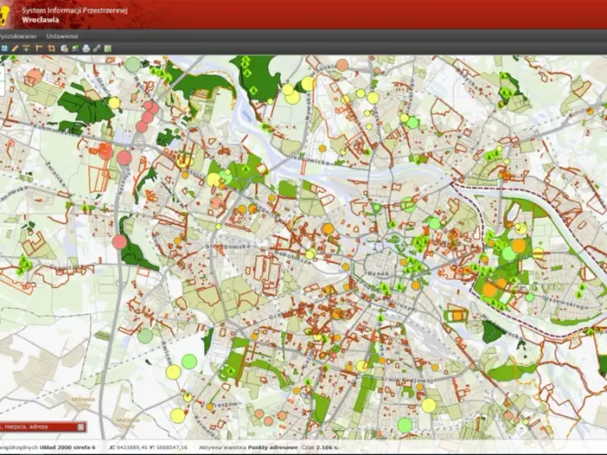Select the orange crop area tool
The image size is (607, 455).
pos(51,48)
